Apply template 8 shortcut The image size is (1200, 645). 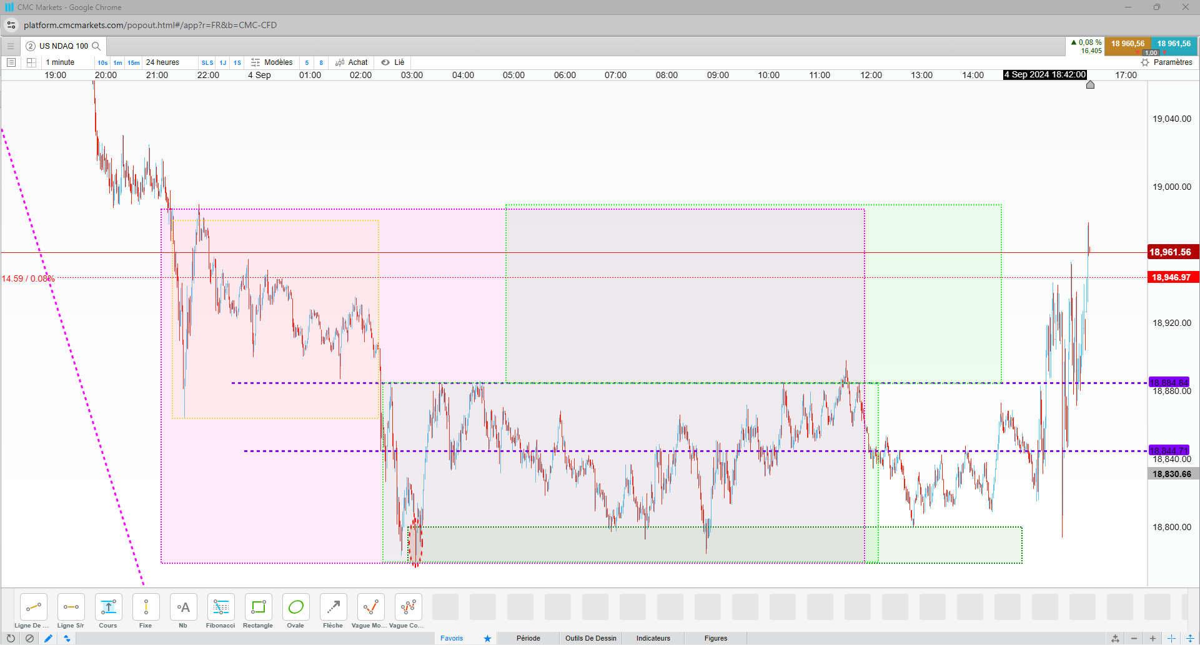tap(321, 62)
